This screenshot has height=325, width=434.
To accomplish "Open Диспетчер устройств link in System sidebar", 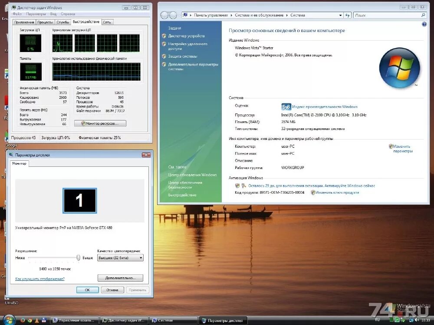I will click(186, 36).
